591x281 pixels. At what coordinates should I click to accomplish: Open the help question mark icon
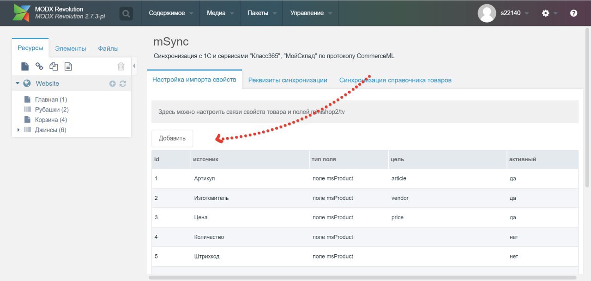coord(573,13)
